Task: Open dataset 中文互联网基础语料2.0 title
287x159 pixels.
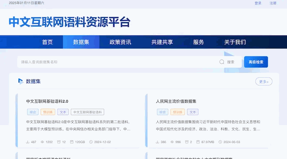Action: pyautogui.click(x=47, y=101)
